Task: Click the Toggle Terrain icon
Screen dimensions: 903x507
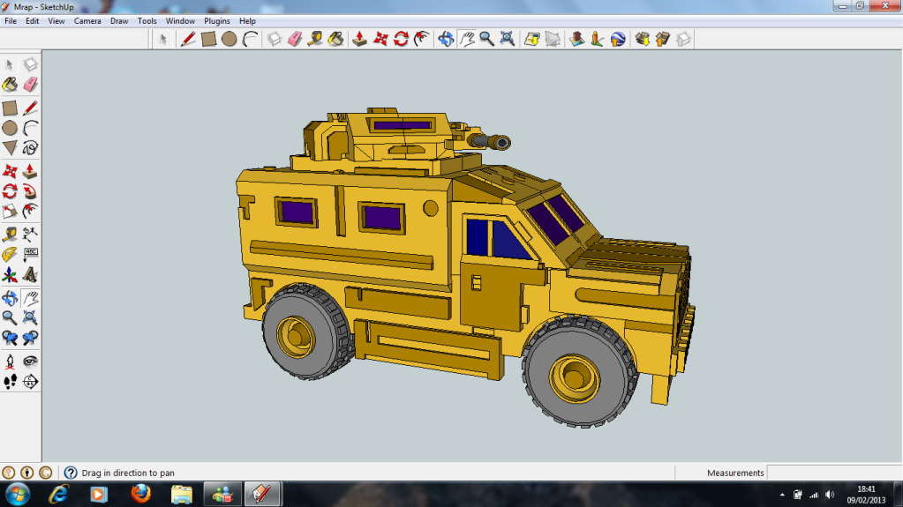Action: coord(553,39)
